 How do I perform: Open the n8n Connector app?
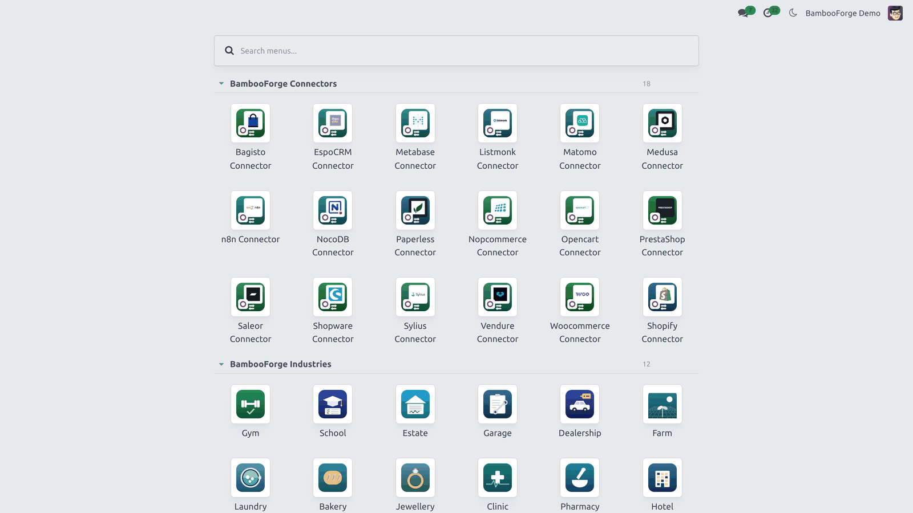click(x=251, y=210)
